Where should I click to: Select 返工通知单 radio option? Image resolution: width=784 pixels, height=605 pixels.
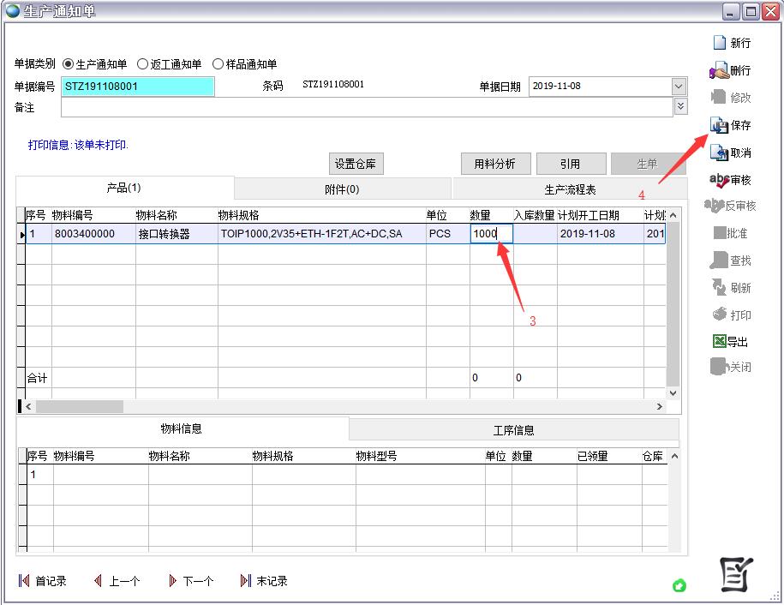click(143, 64)
